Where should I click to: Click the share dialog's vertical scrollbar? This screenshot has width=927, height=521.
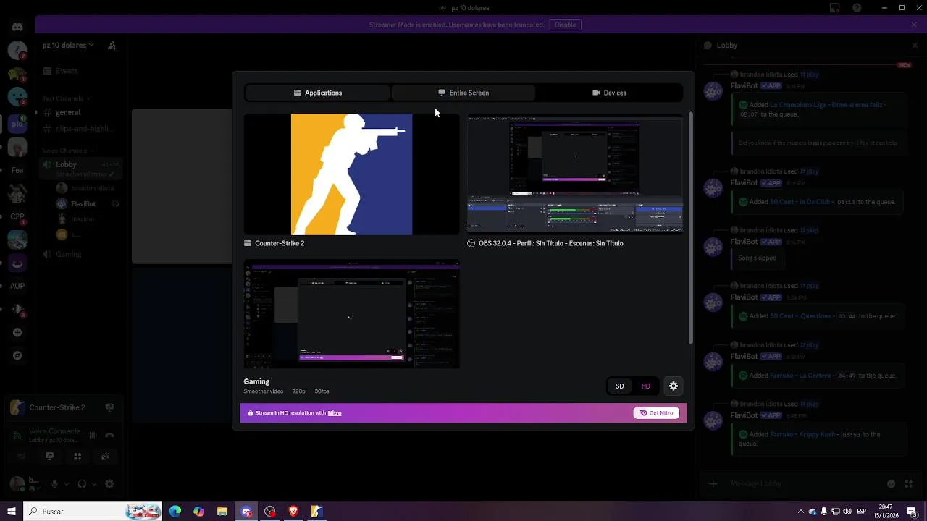[x=691, y=228]
